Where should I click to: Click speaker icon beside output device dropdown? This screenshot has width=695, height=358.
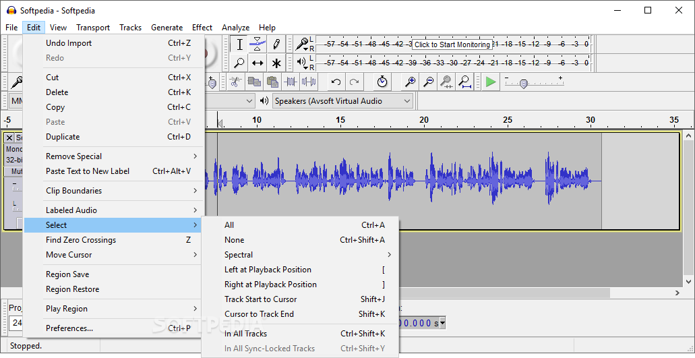[x=264, y=100]
